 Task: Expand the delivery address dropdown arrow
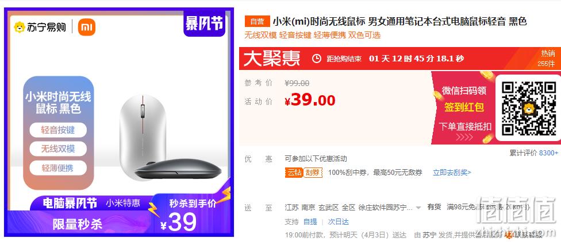tap(418, 208)
